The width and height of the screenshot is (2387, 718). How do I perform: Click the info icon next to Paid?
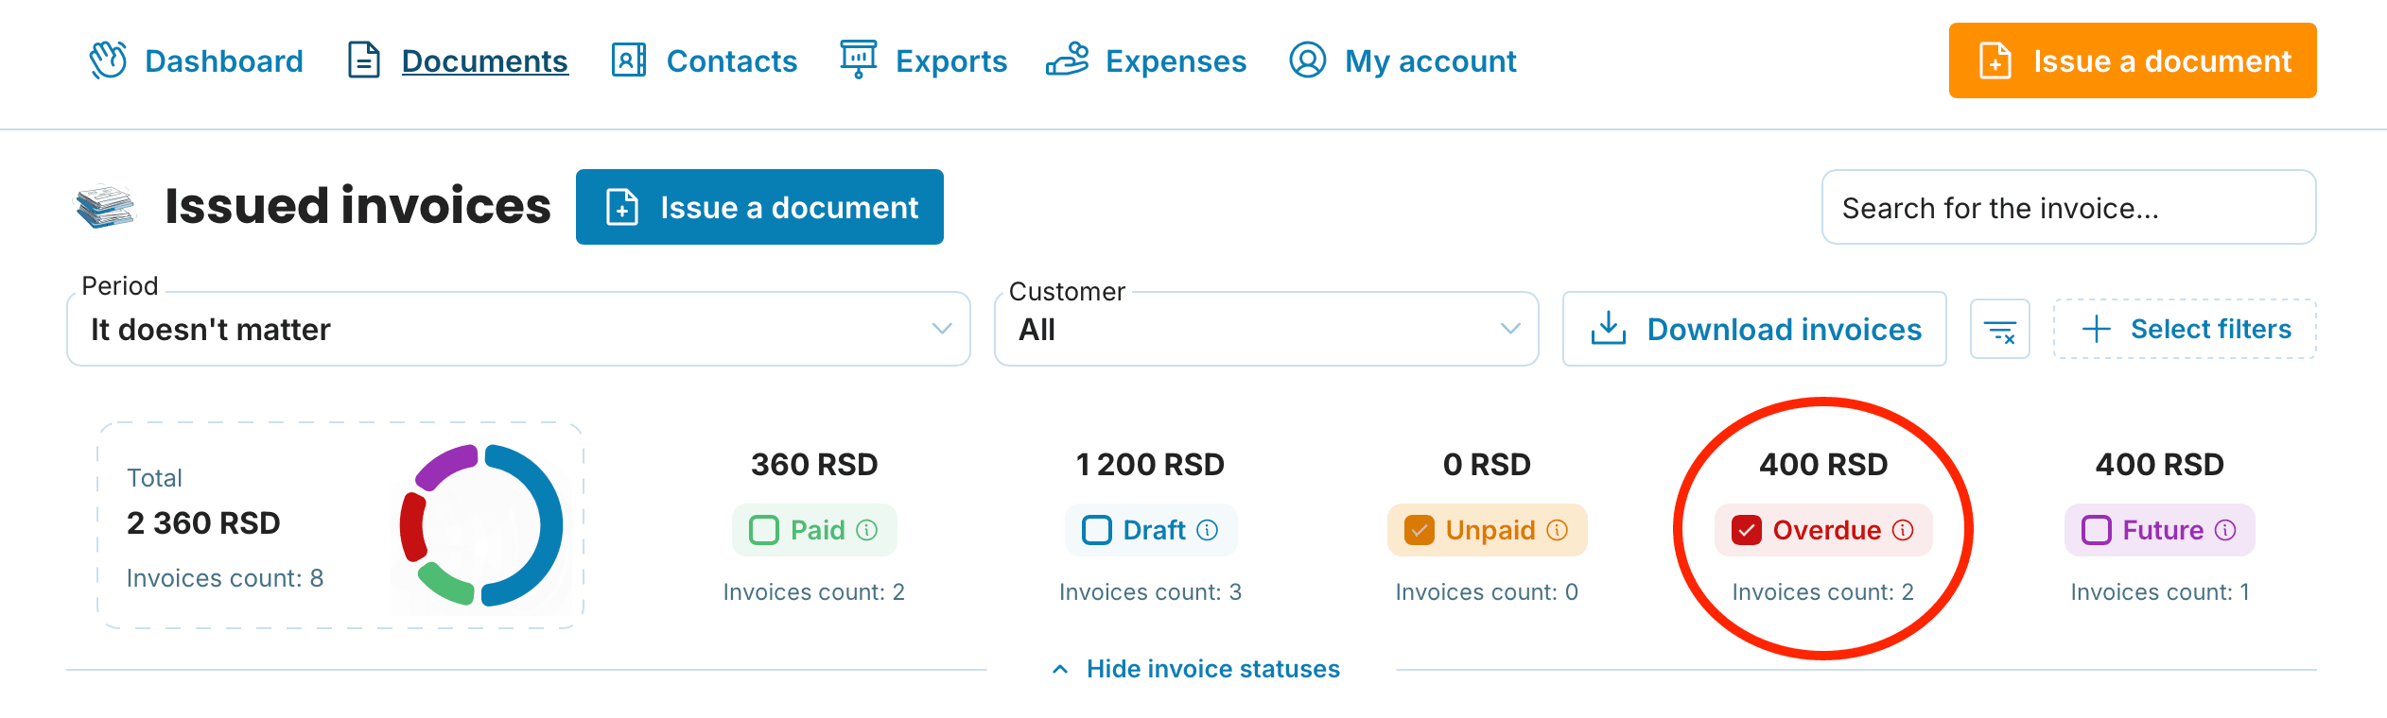(867, 530)
